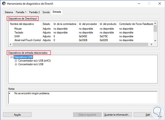Click the 0x045E provider ID value
The height and width of the screenshot is (120, 165).
(x=83, y=36)
